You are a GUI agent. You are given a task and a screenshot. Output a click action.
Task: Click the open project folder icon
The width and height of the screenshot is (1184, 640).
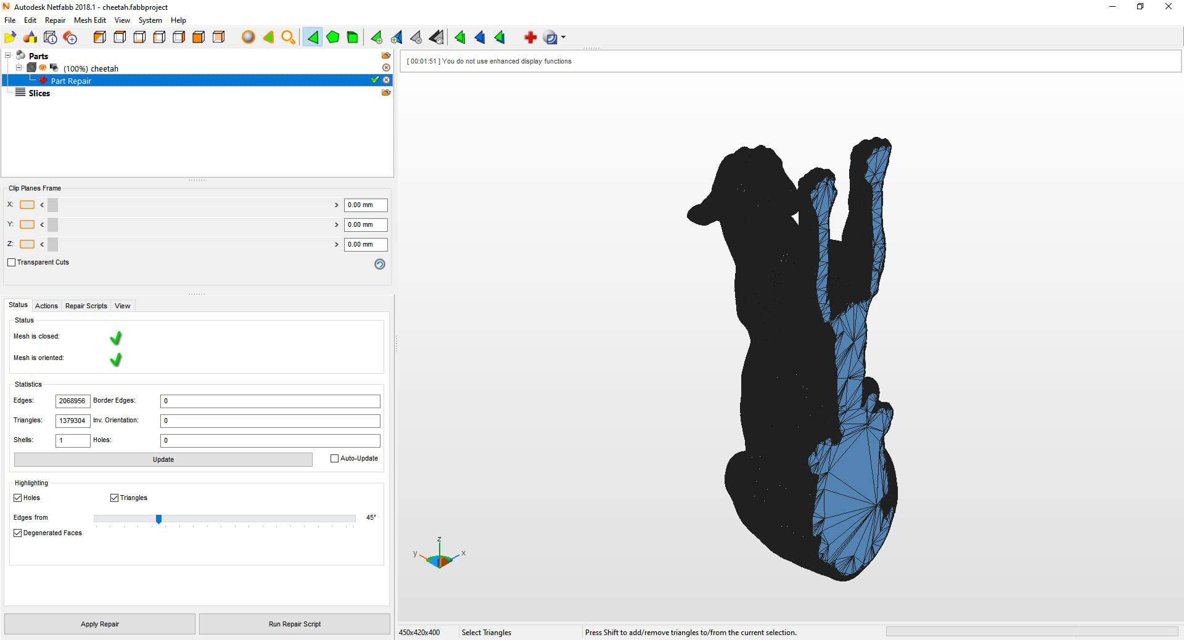click(10, 38)
